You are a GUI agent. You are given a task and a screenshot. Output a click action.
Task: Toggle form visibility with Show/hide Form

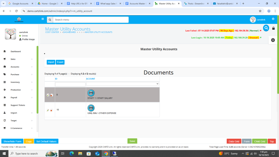click(x=12, y=141)
